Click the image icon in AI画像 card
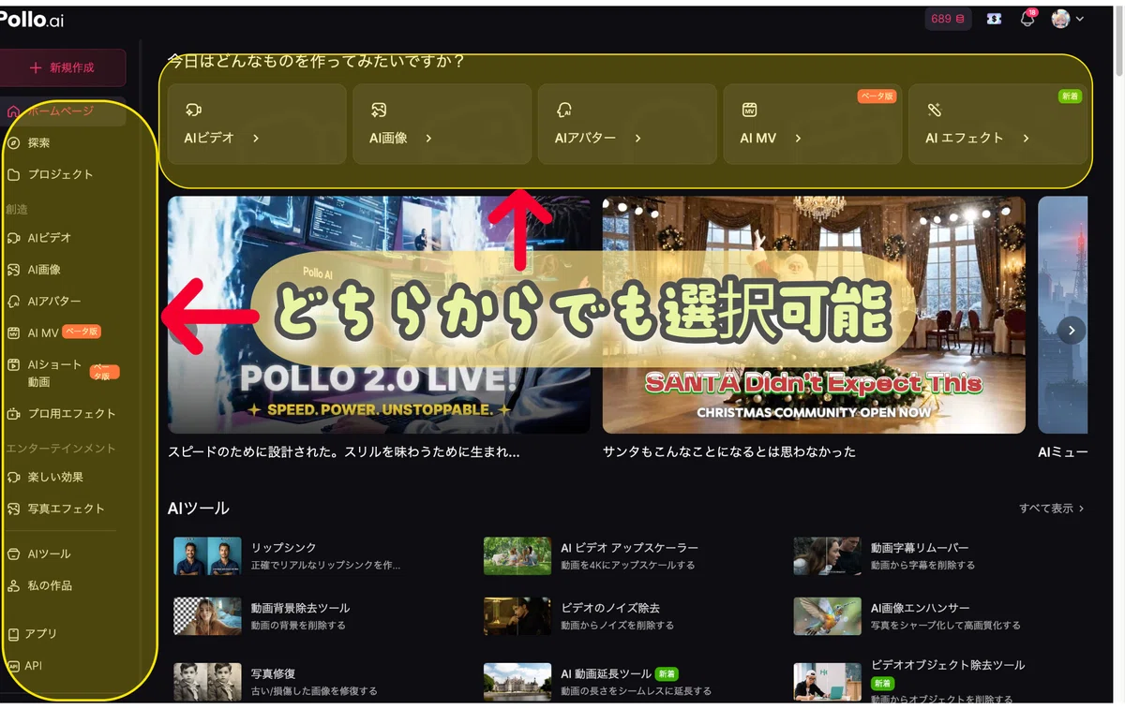1125x709 pixels. pyautogui.click(x=378, y=110)
